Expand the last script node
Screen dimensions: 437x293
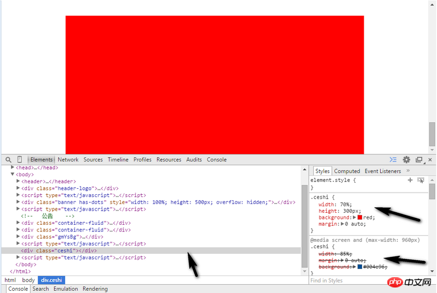coord(18,258)
